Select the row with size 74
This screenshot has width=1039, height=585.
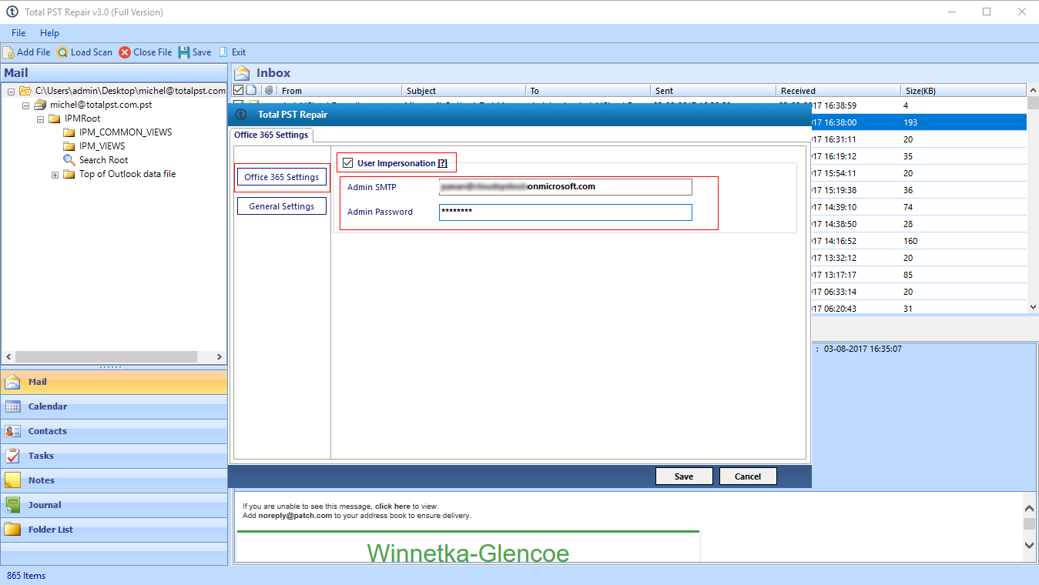919,207
